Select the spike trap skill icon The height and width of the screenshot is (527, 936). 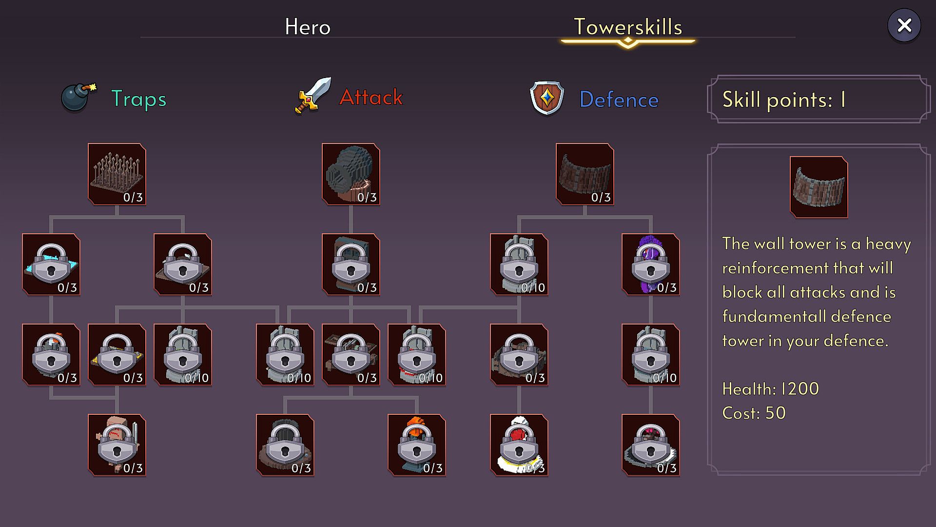tap(117, 174)
